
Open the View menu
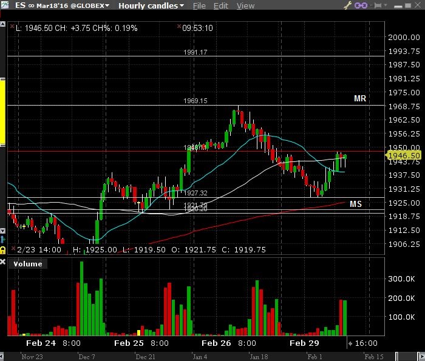click(245, 6)
